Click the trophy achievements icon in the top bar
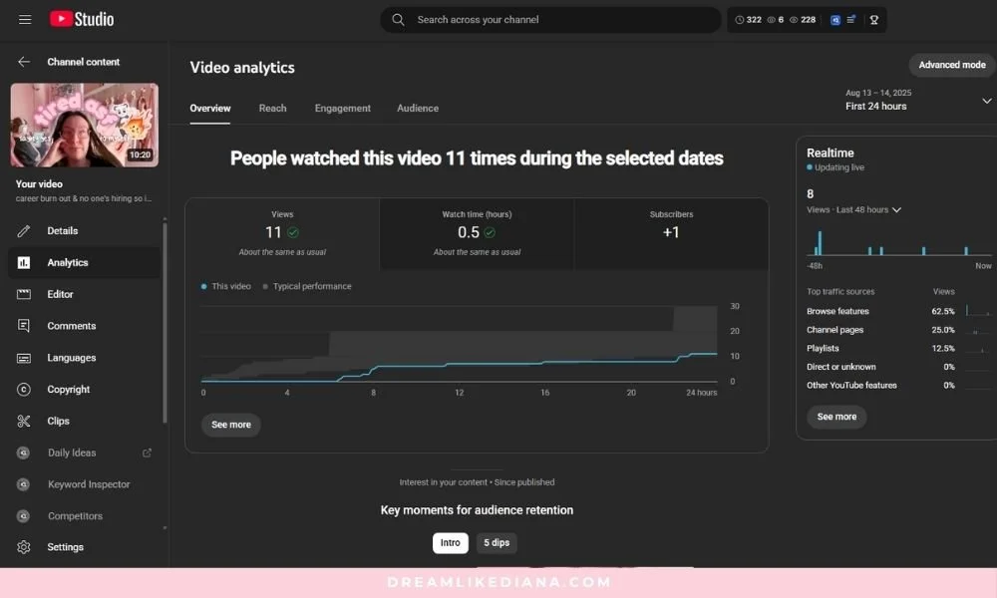 (x=874, y=19)
